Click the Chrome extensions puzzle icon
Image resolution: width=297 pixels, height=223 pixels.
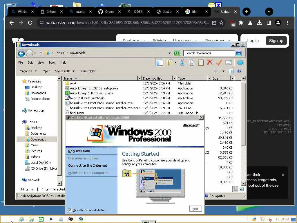241,23
